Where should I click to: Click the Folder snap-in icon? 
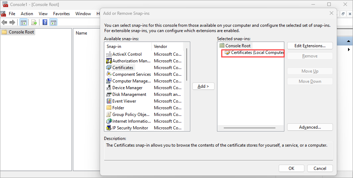(109, 108)
